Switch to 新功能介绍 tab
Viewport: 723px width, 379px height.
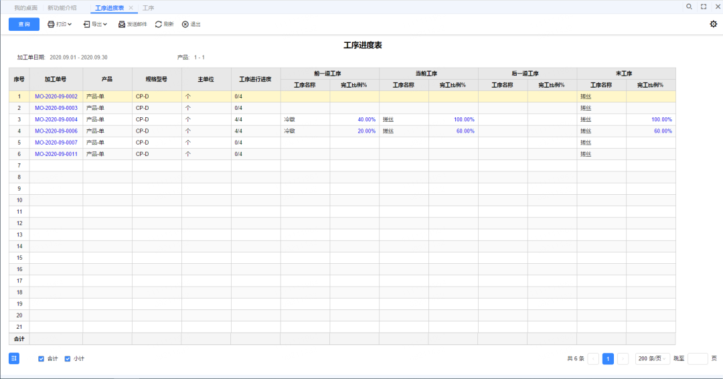coord(62,8)
